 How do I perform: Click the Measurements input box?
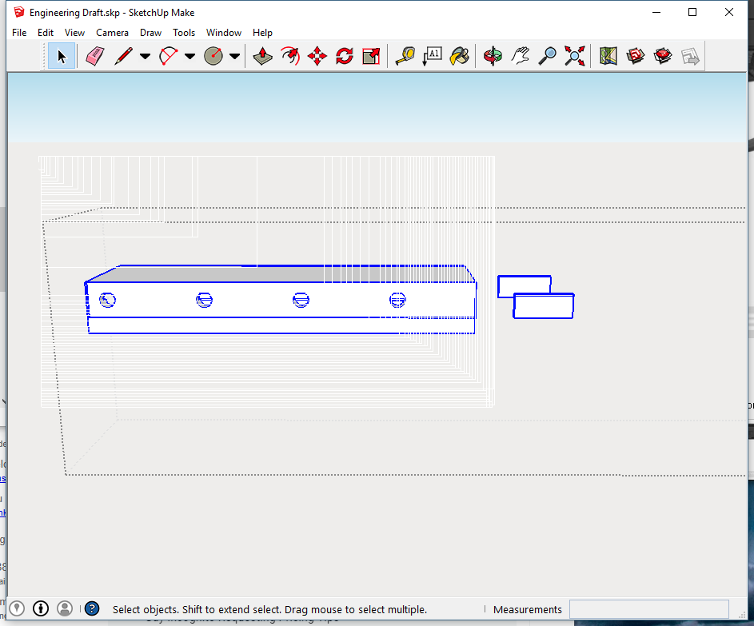[x=649, y=609]
